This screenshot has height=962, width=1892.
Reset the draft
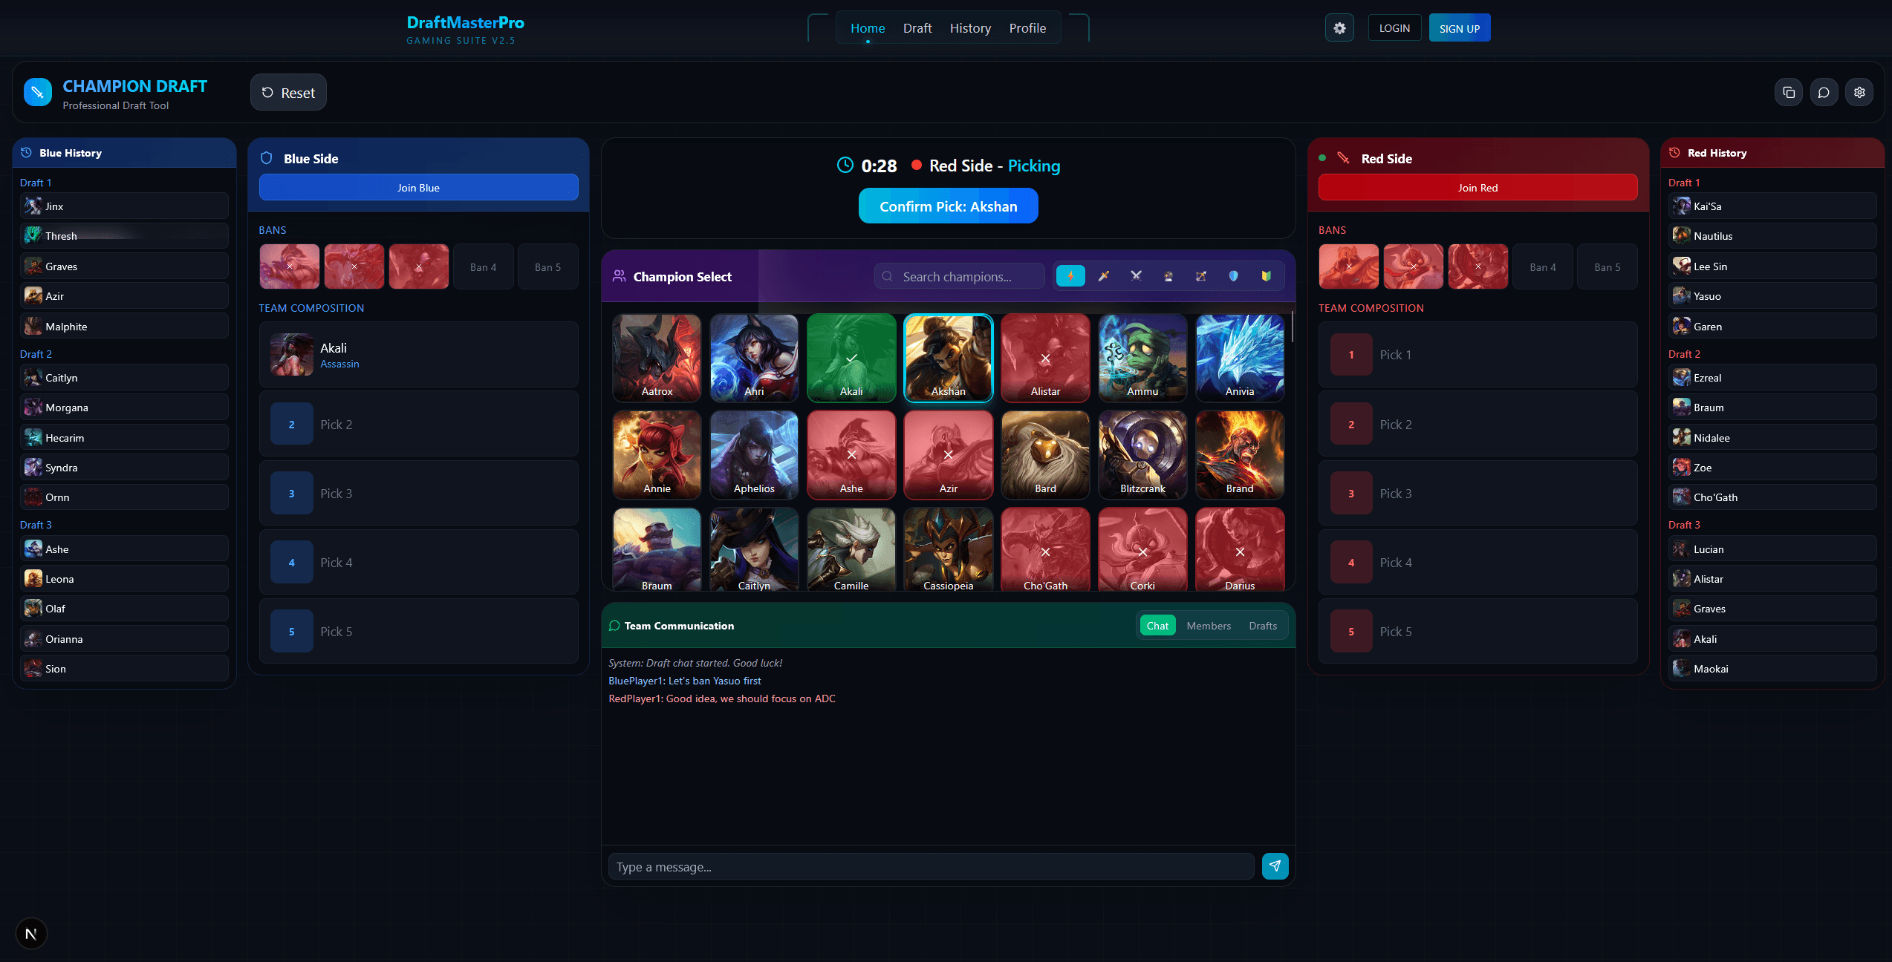tap(288, 93)
